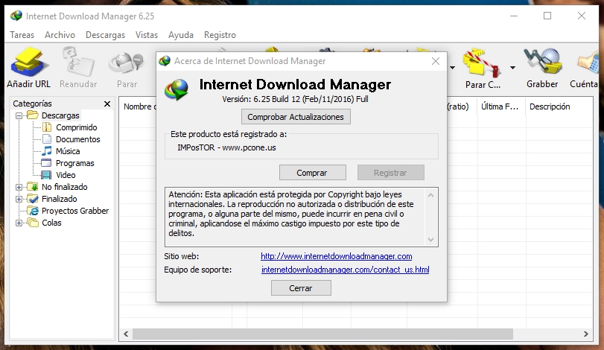Screen dimensions: 604x350
Task: Click the Finalizado folder icon
Action: 33,199
